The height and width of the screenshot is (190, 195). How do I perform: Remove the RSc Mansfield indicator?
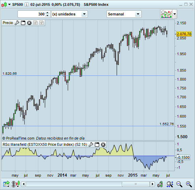(103, 145)
